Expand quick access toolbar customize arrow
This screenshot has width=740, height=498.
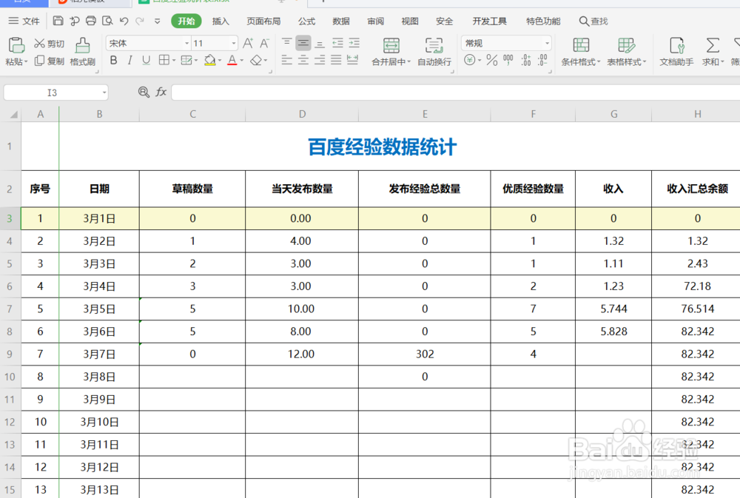click(x=157, y=21)
